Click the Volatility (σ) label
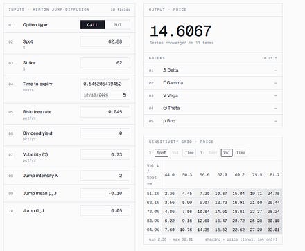Viewport: 305px width, 251px height. pos(35,154)
